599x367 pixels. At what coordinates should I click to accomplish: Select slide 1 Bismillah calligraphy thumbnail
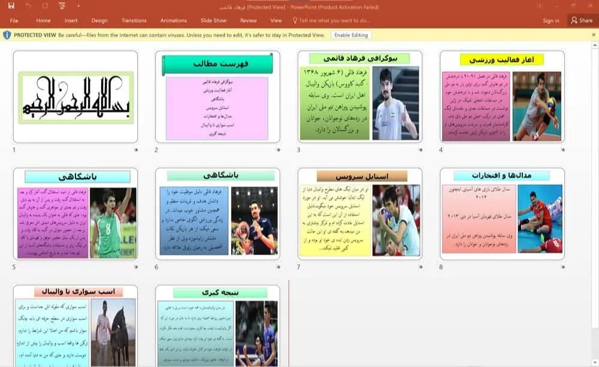tap(75, 97)
